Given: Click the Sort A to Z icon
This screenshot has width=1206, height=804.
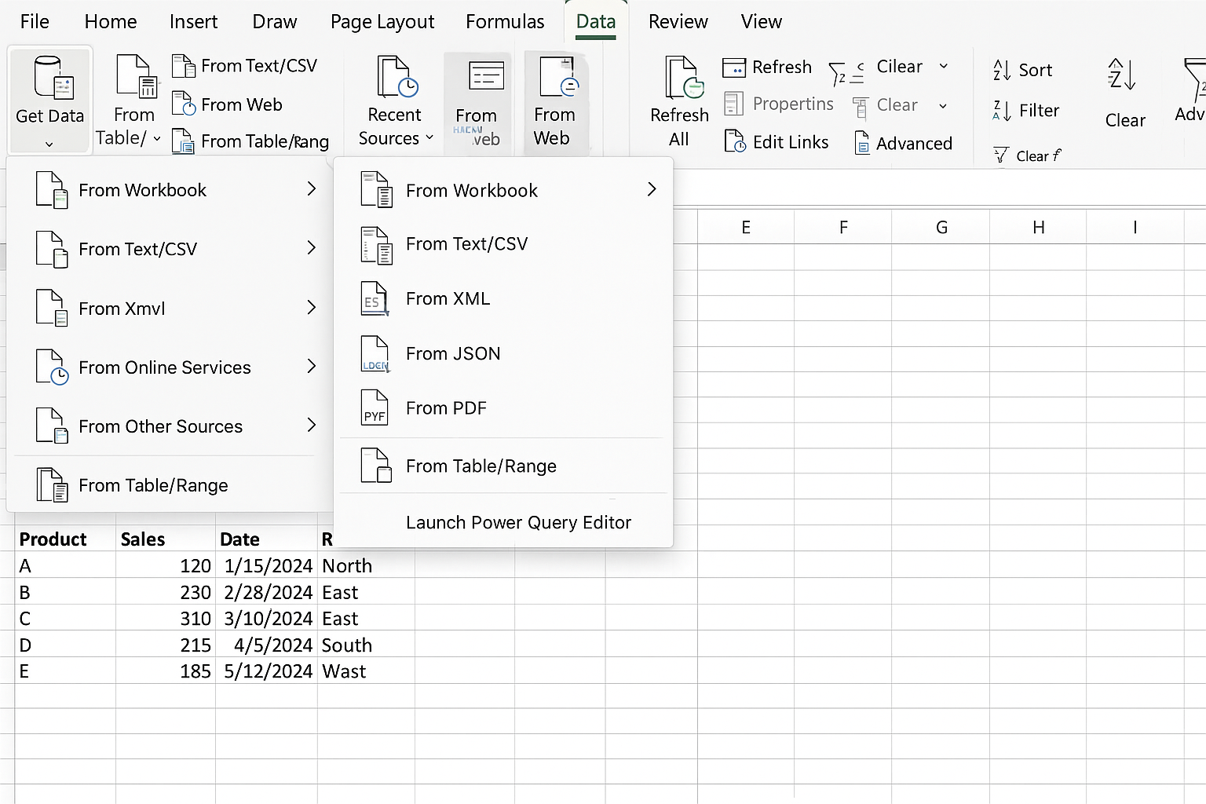Looking at the screenshot, I should click(x=1002, y=70).
